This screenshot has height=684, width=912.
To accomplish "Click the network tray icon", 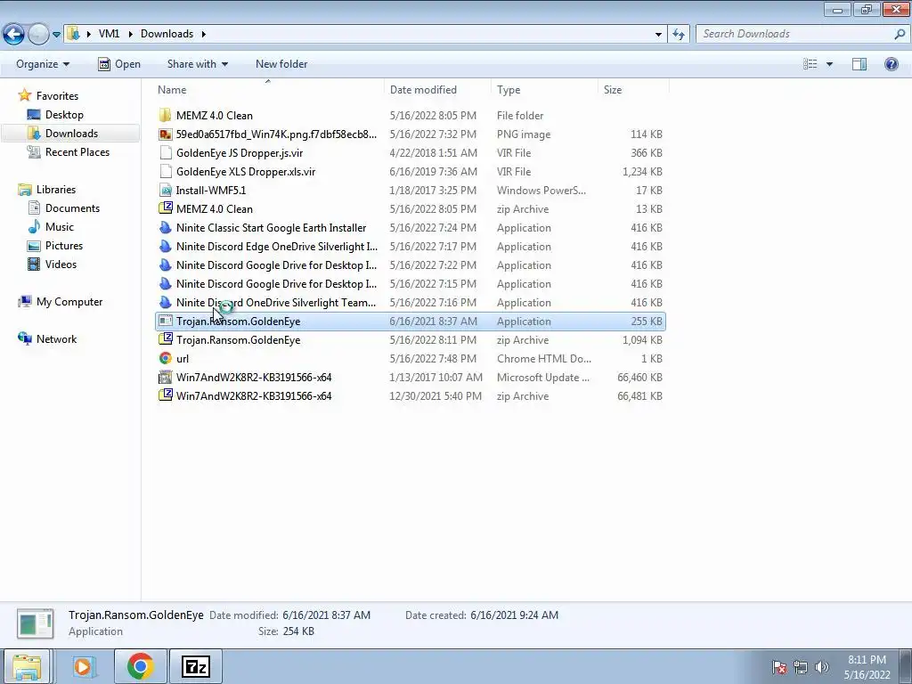I will tap(801, 666).
